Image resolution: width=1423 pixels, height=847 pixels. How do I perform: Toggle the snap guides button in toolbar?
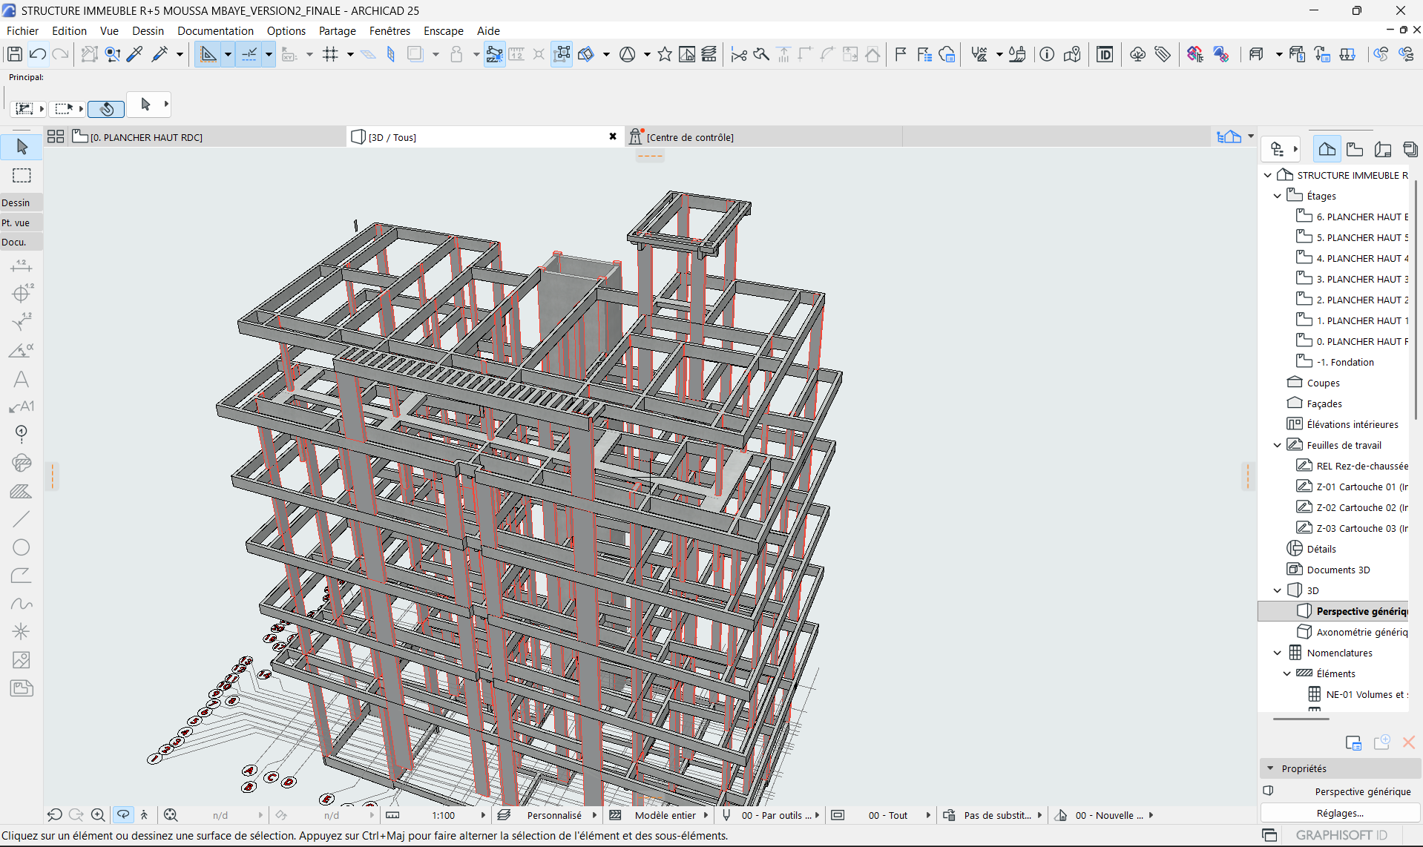point(249,54)
